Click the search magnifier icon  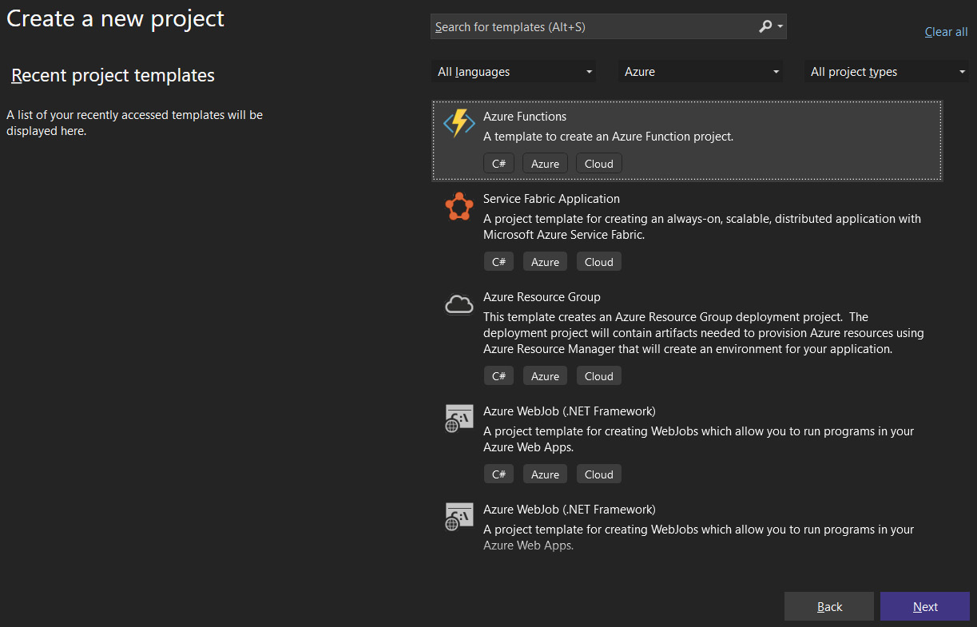[x=765, y=26]
